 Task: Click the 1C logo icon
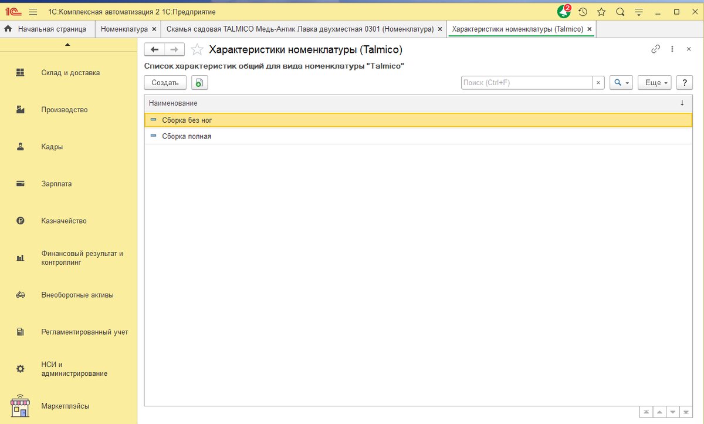coord(12,12)
